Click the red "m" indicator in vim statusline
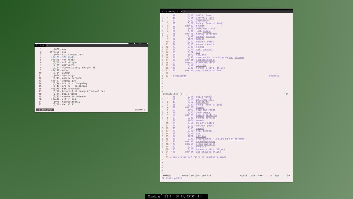 271,175
